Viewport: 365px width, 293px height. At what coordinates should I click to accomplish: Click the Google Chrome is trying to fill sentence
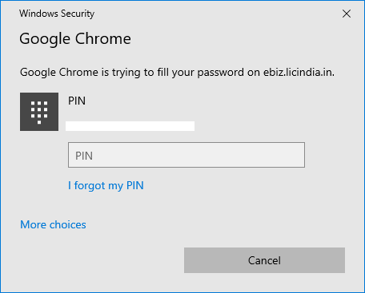click(x=177, y=73)
